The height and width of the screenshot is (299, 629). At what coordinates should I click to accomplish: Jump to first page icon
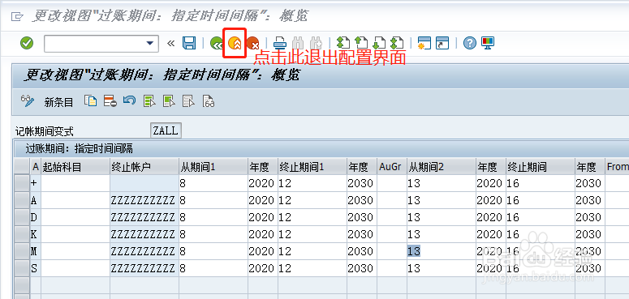[343, 43]
